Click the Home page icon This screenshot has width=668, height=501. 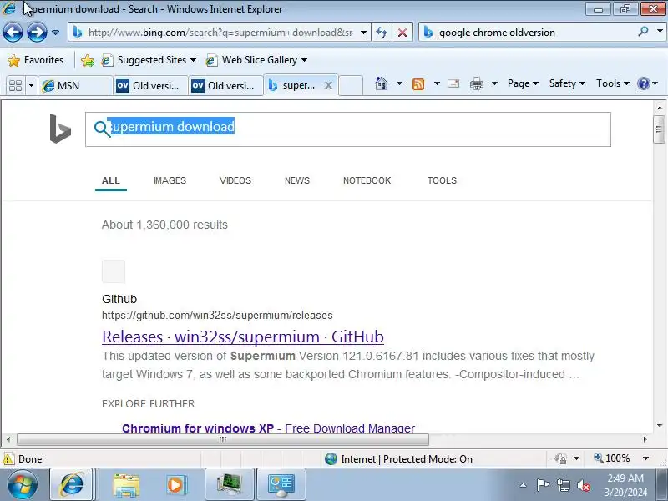click(382, 83)
